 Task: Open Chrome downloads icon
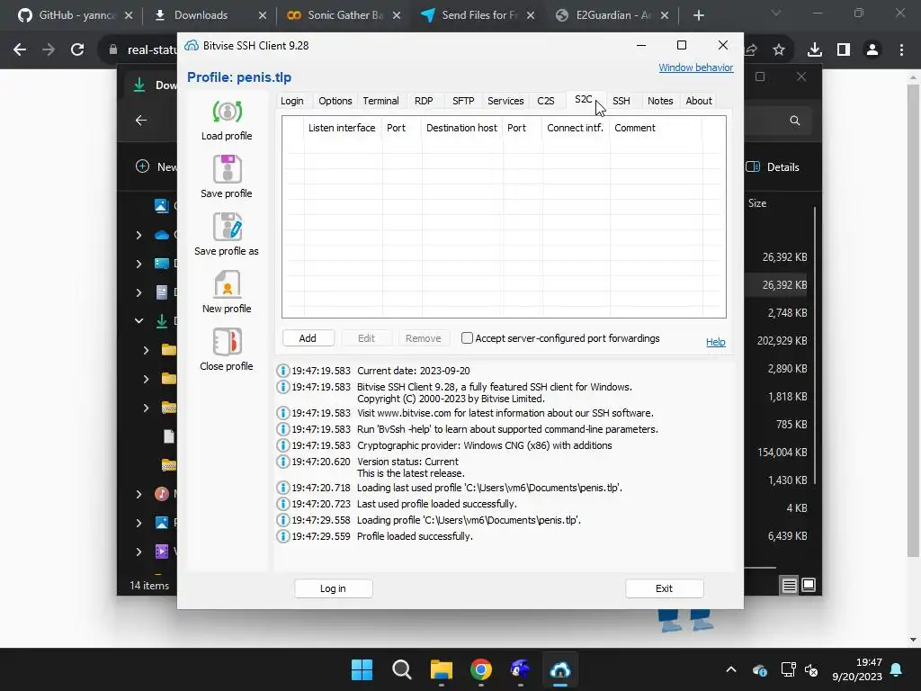point(815,49)
